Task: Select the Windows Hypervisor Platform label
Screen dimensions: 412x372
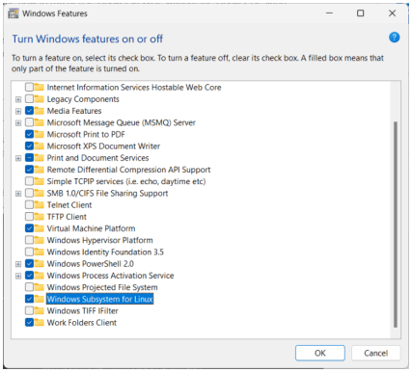Action: [100, 240]
